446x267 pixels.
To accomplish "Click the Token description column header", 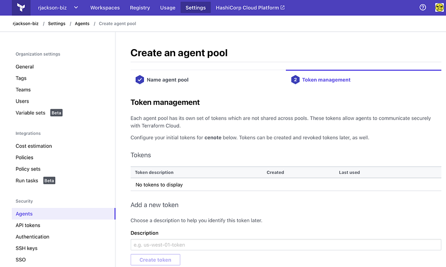I will pos(154,172).
